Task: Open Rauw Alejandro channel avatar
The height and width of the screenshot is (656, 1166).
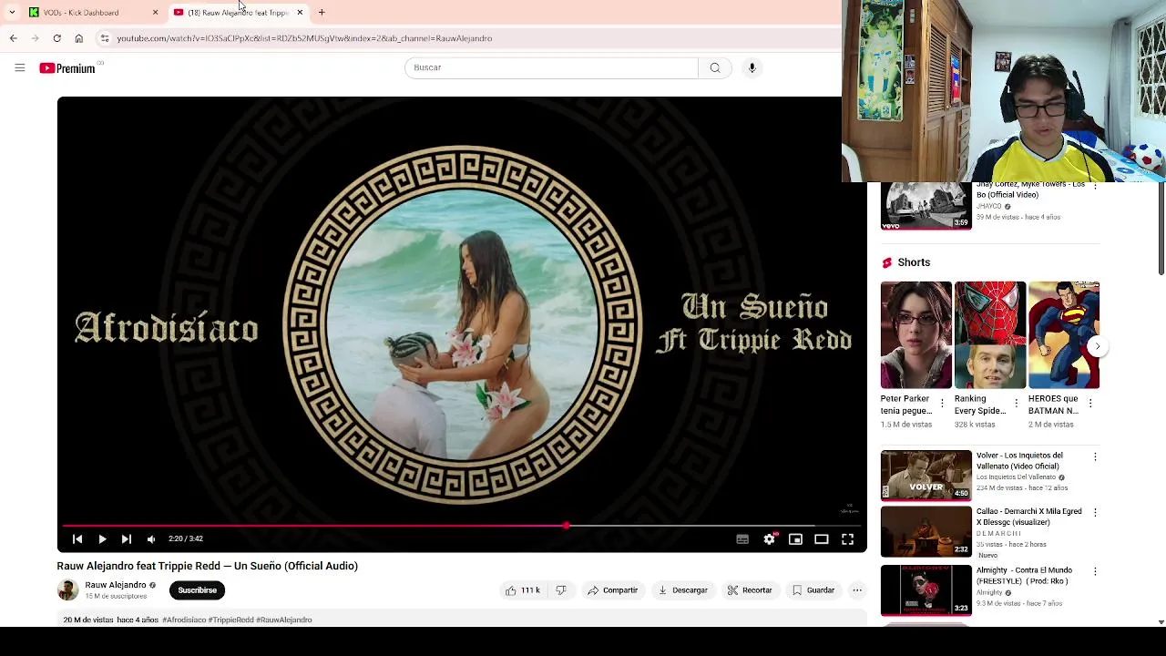Action: click(x=67, y=589)
